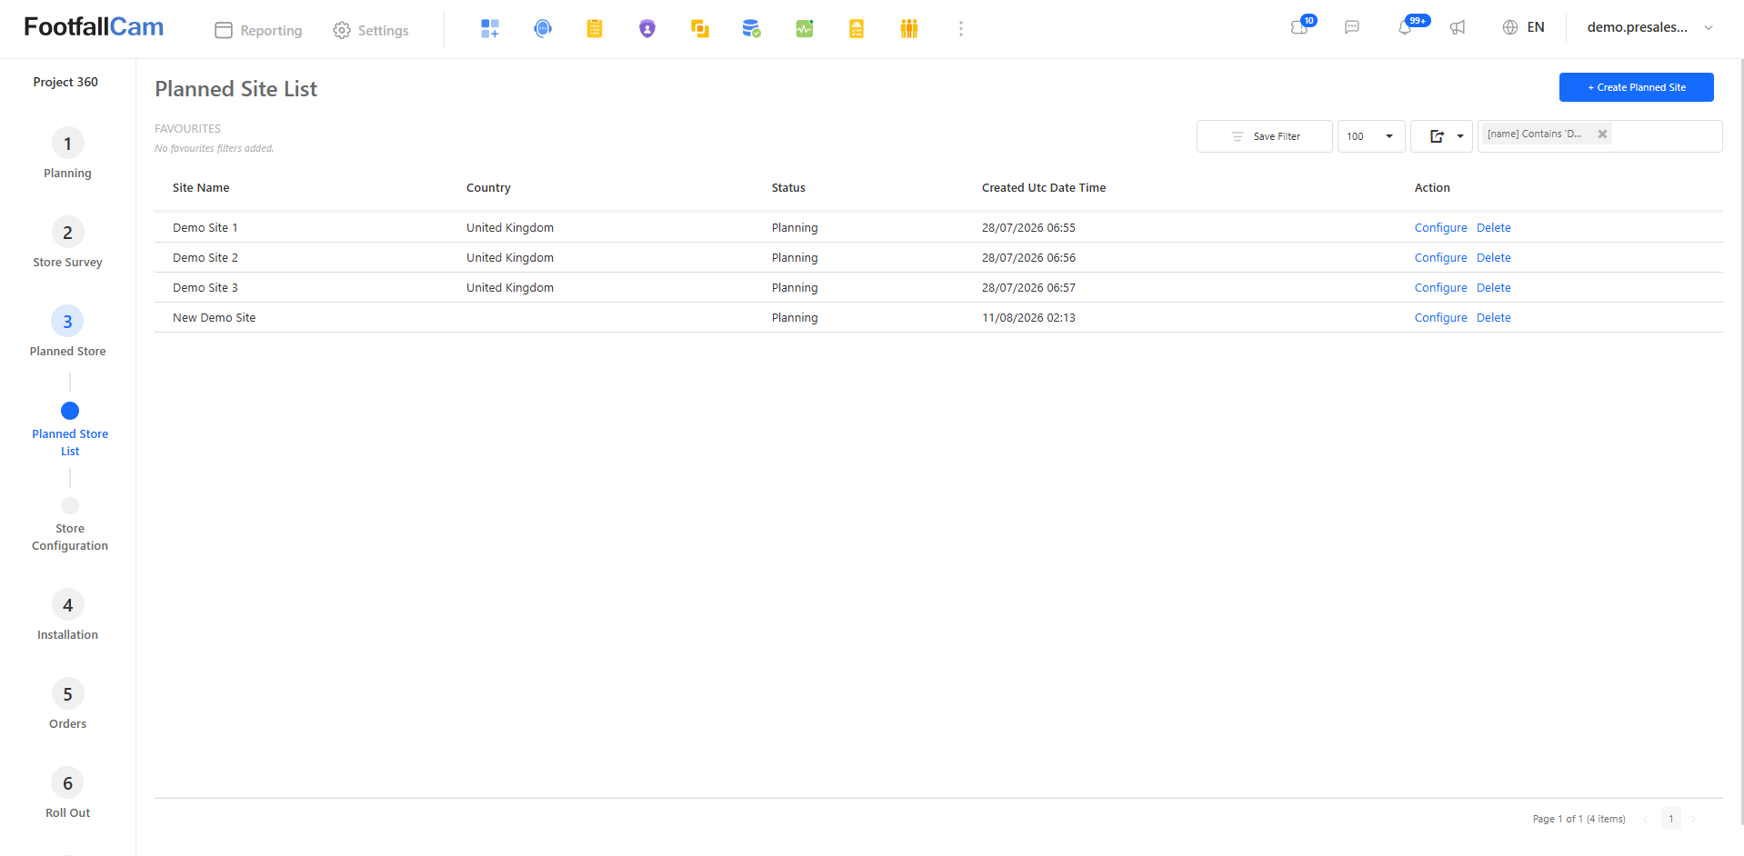Screen dimensions: 1744x856
Task: Open the page size dropdown showing 100
Action: [1370, 136]
